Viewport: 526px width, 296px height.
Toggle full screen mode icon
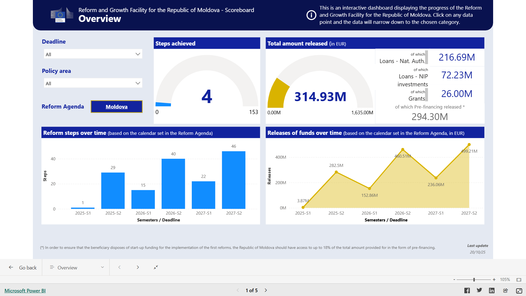(x=519, y=291)
